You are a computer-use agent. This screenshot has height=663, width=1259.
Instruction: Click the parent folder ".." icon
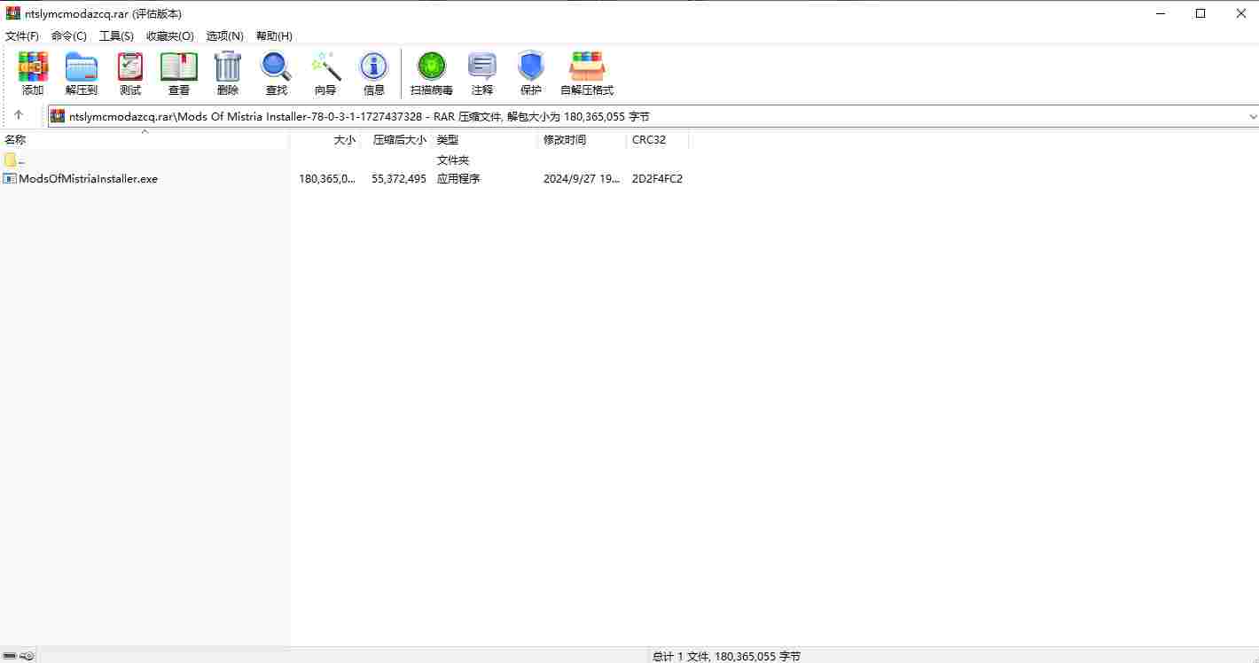click(11, 160)
